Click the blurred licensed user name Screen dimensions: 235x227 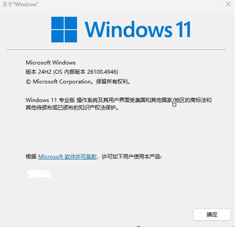(39, 174)
